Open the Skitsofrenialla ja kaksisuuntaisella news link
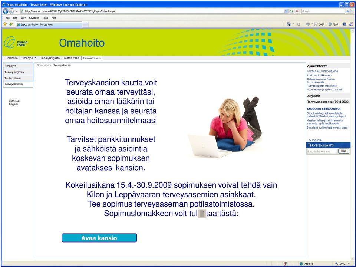Viewport: 356px width, 267px height. coord(326,115)
